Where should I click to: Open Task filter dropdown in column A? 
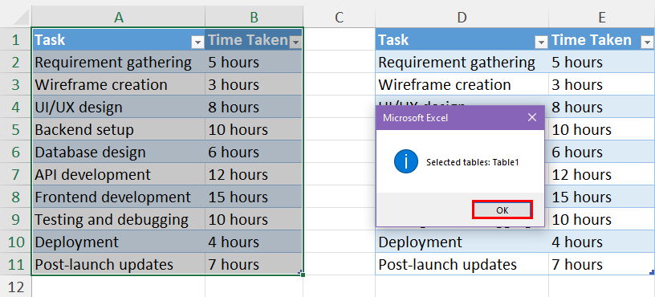click(197, 42)
